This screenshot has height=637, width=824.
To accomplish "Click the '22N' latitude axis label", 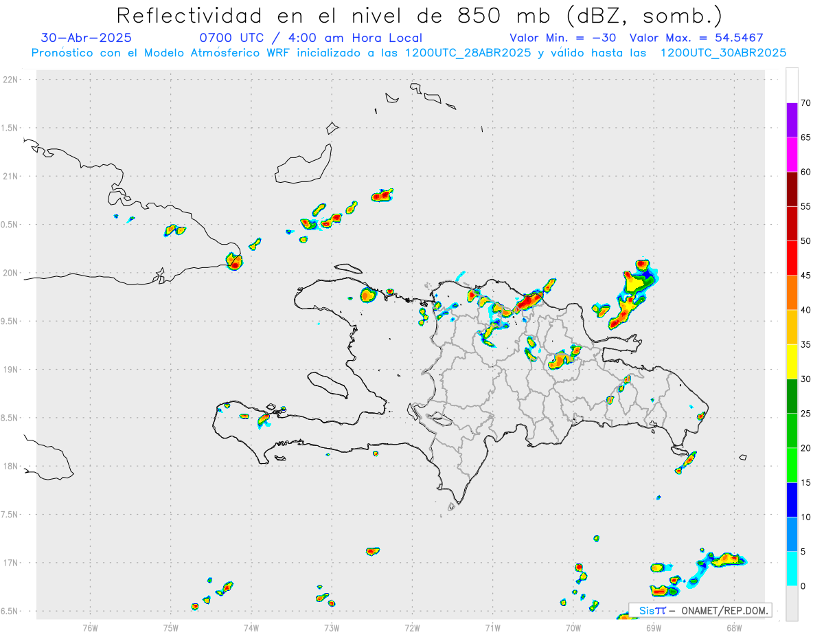I will (10, 79).
